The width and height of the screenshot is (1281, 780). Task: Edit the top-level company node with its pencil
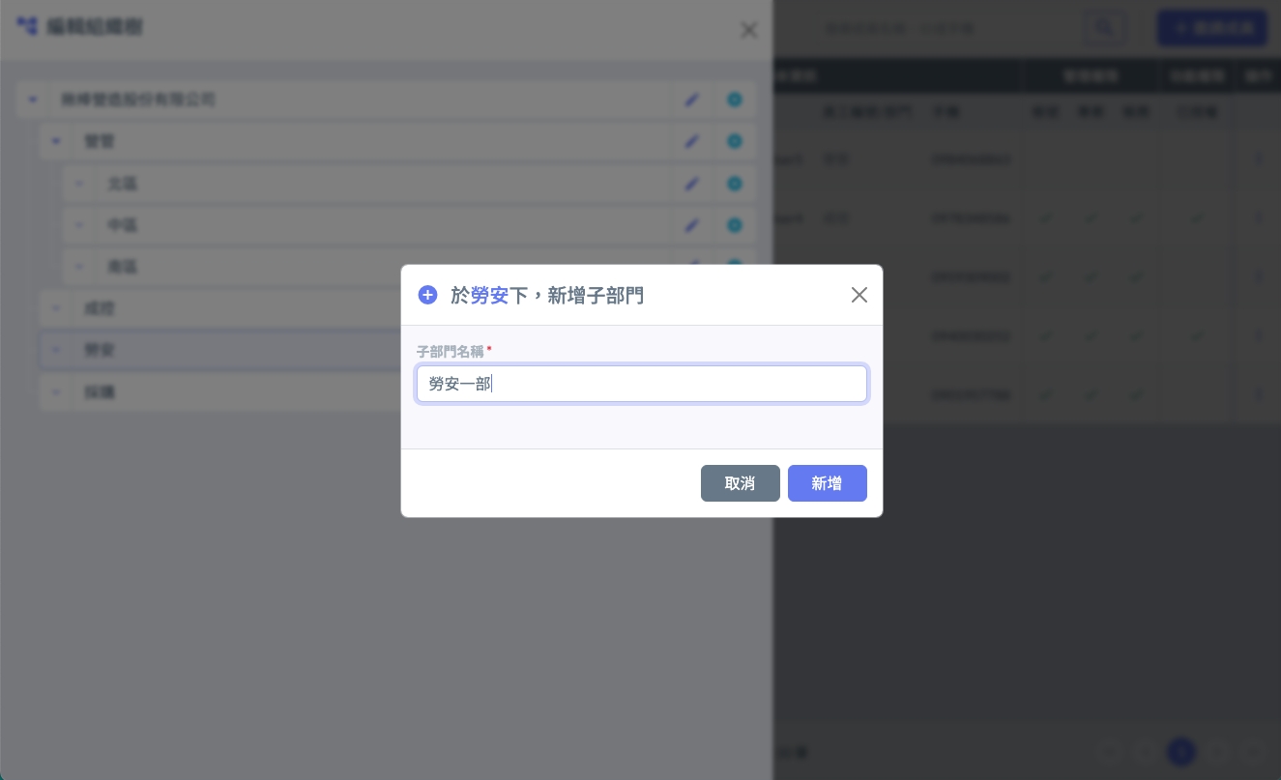coord(691,100)
